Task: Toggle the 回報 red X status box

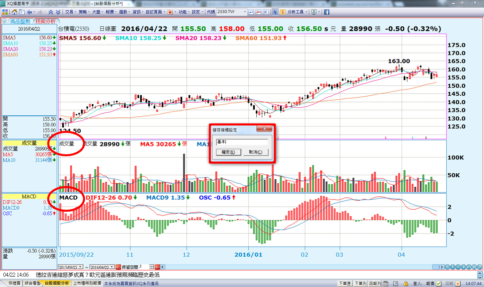Action: point(458,284)
